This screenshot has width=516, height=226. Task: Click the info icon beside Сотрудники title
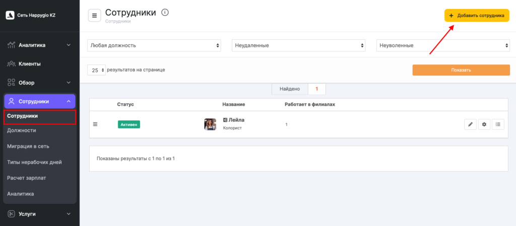(165, 13)
